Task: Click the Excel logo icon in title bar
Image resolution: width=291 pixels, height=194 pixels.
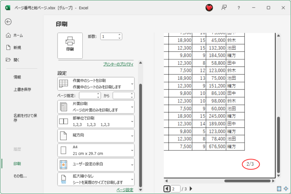Action: coord(8,8)
